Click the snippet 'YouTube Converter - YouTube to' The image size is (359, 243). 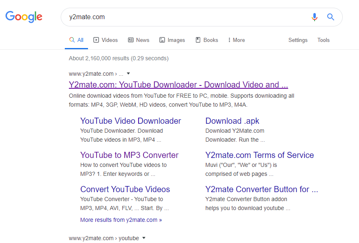(x=121, y=199)
